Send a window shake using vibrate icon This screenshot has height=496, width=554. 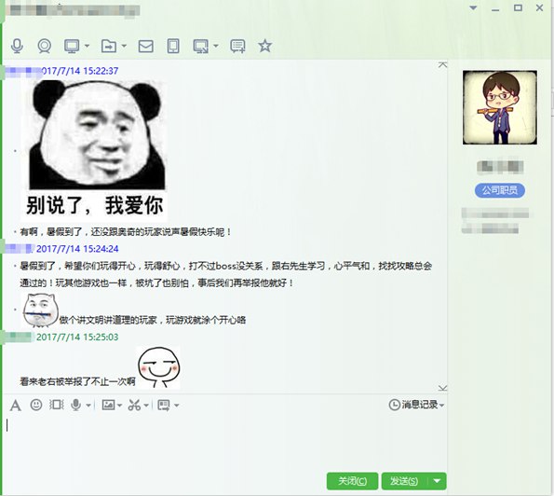tap(57, 405)
